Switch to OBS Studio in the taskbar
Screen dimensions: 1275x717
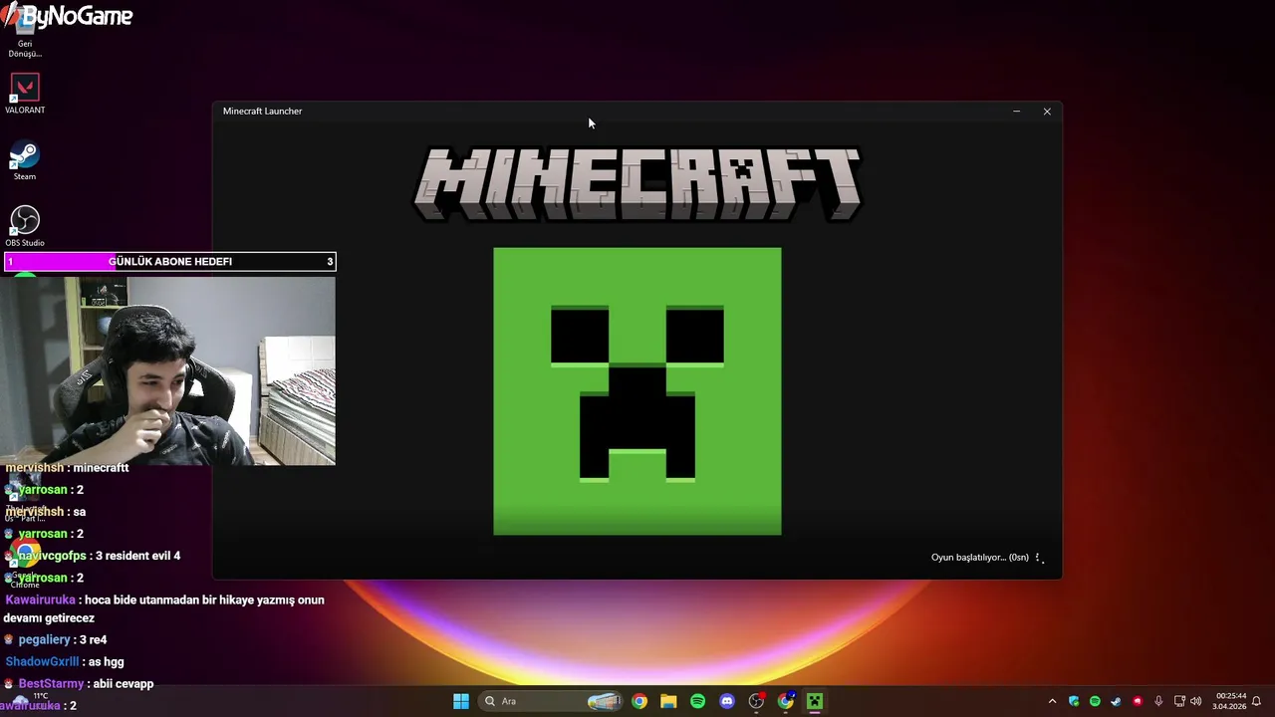(756, 701)
